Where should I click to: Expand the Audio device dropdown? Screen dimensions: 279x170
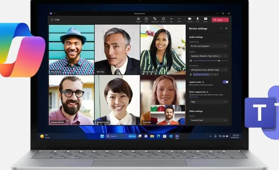[209, 46]
